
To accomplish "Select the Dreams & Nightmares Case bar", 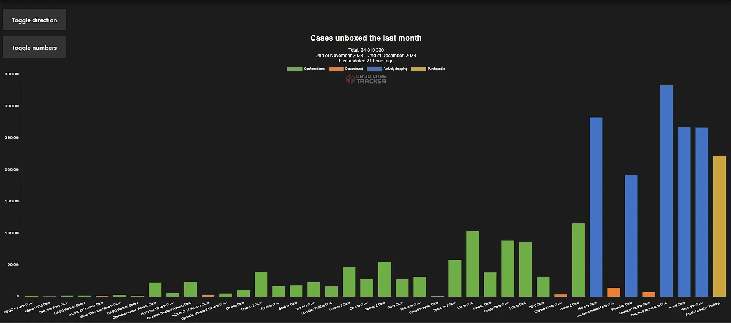I will point(666,191).
